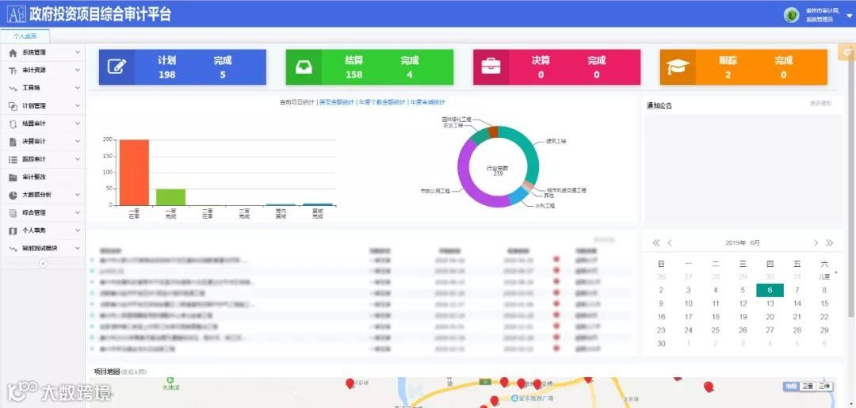This screenshot has width=856, height=408.
Task: Expand the 计划管理 menu chevron
Action: tap(78, 106)
